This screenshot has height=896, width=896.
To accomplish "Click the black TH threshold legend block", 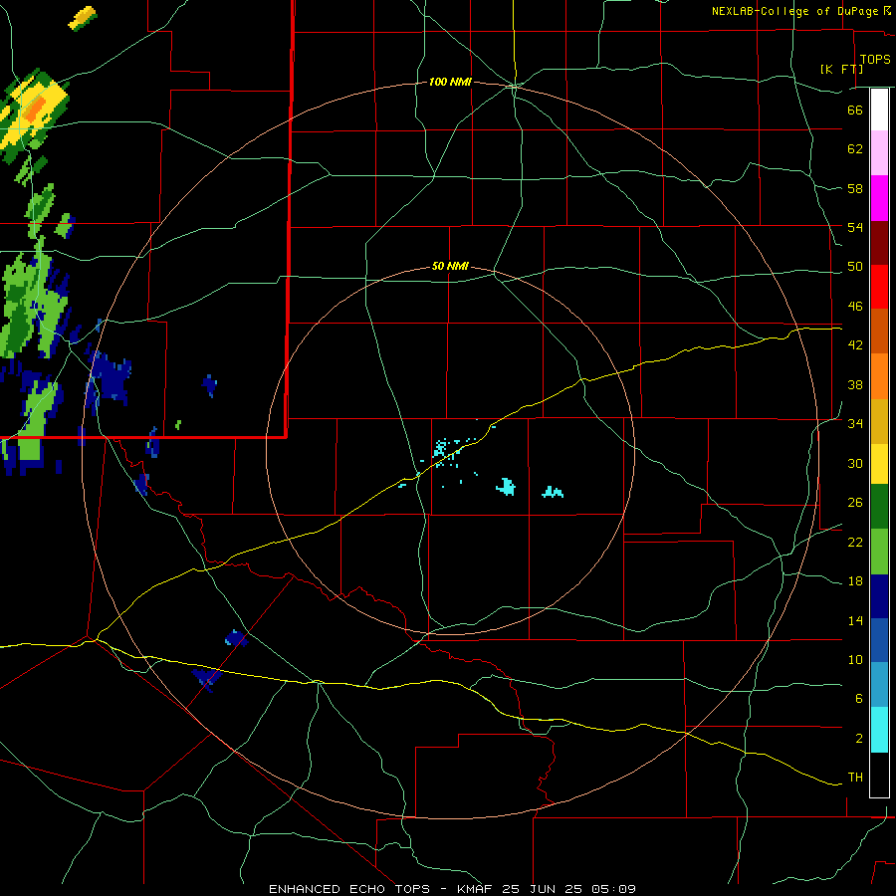I will [879, 775].
